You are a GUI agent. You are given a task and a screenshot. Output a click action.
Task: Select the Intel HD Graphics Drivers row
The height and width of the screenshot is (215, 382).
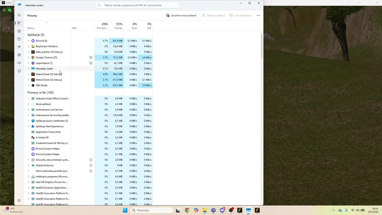point(88,182)
